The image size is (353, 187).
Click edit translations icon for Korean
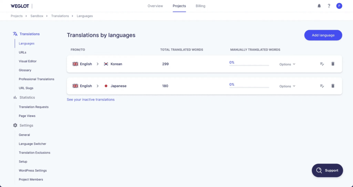322,64
